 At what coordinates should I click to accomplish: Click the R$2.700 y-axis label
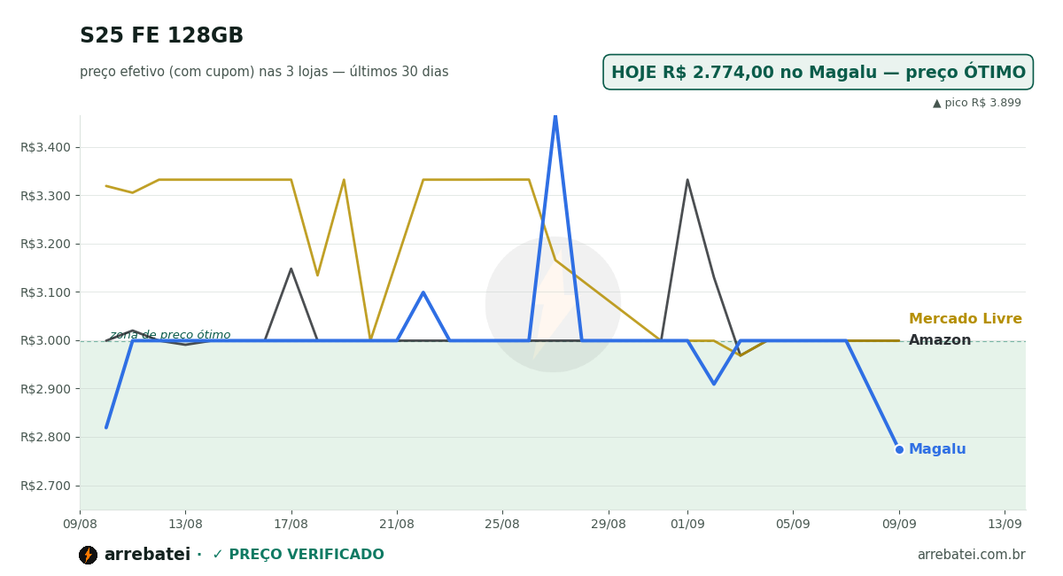pyautogui.click(x=45, y=486)
